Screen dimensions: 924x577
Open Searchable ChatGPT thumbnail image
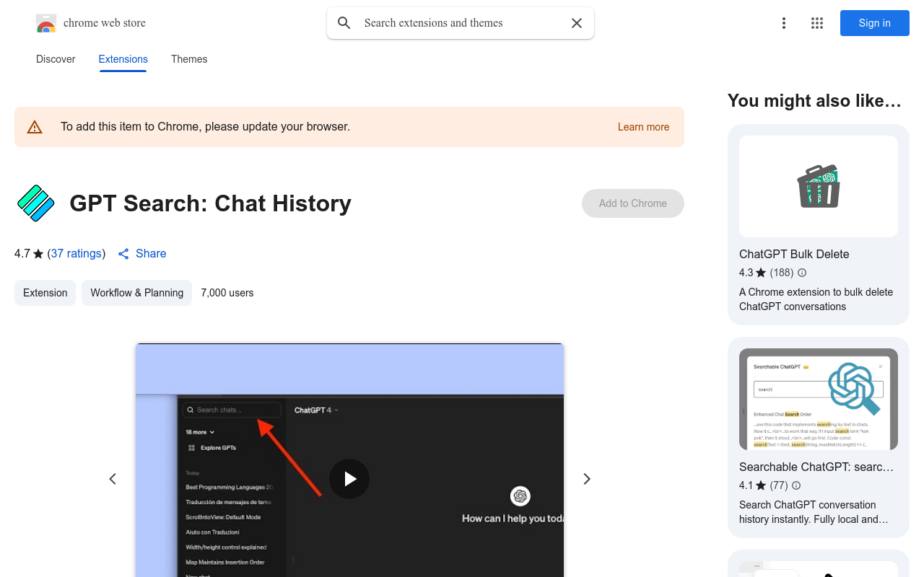819,400
